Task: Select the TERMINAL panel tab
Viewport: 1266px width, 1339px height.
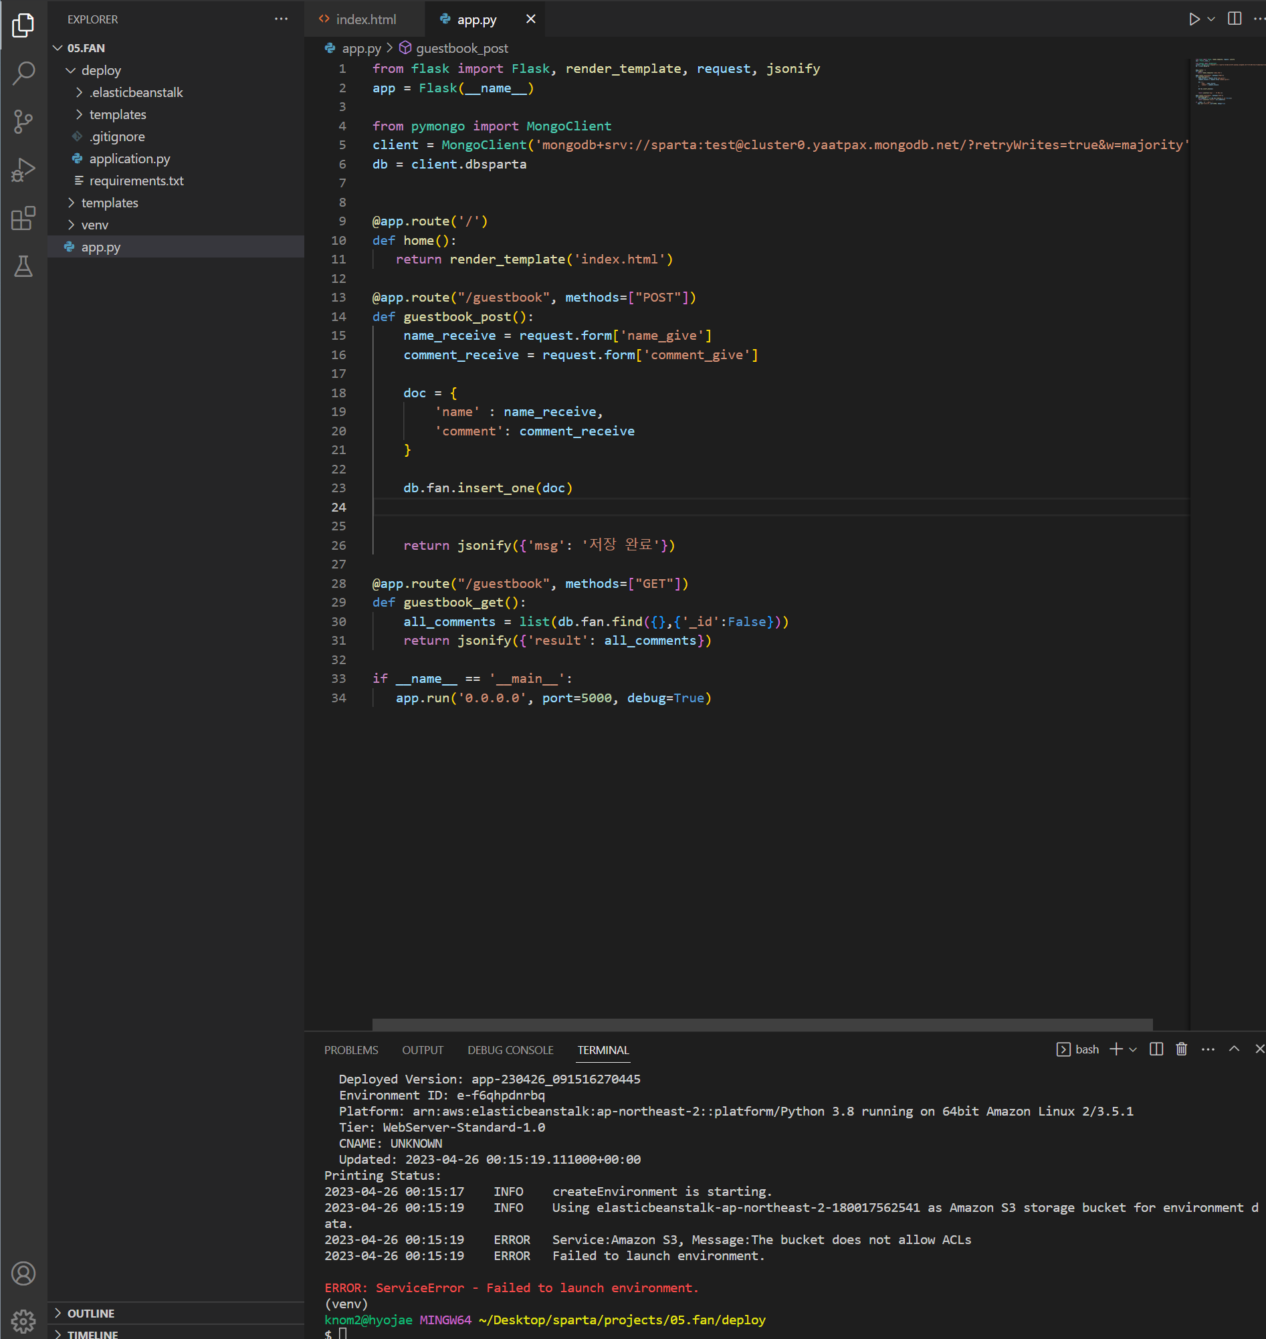Action: [603, 1050]
